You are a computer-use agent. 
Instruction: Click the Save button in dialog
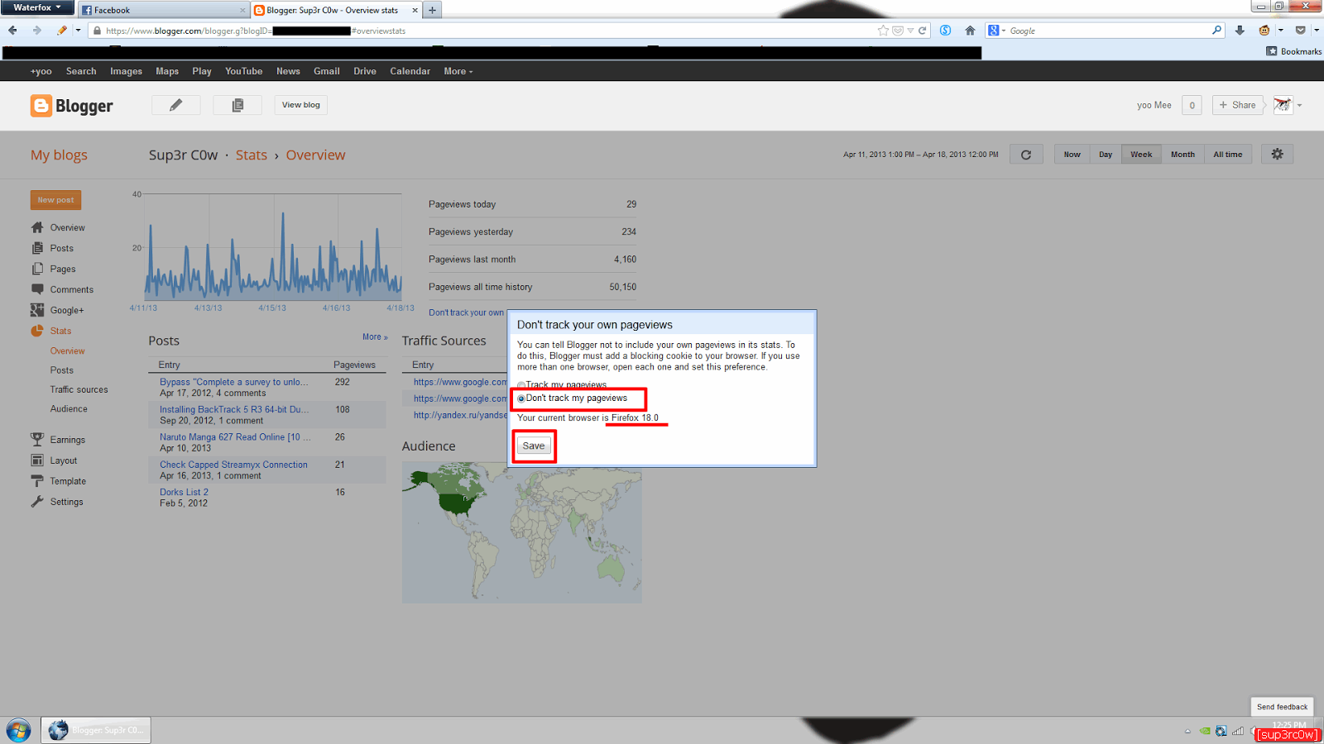pos(534,446)
